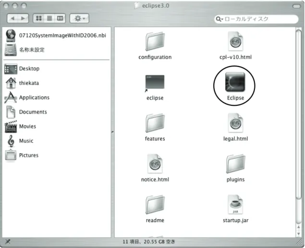305x248 pixels.
Task: Select the Eclipse application icon
Action: (x=235, y=82)
